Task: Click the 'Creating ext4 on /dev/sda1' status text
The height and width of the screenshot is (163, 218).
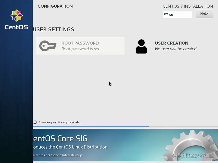Action: [x=60, y=122]
